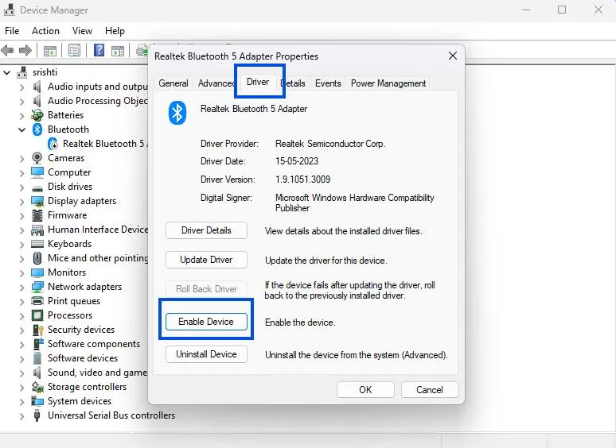Click the blue Help question-mark icon
Viewport: 616px width, 448px height.
(x=99, y=50)
